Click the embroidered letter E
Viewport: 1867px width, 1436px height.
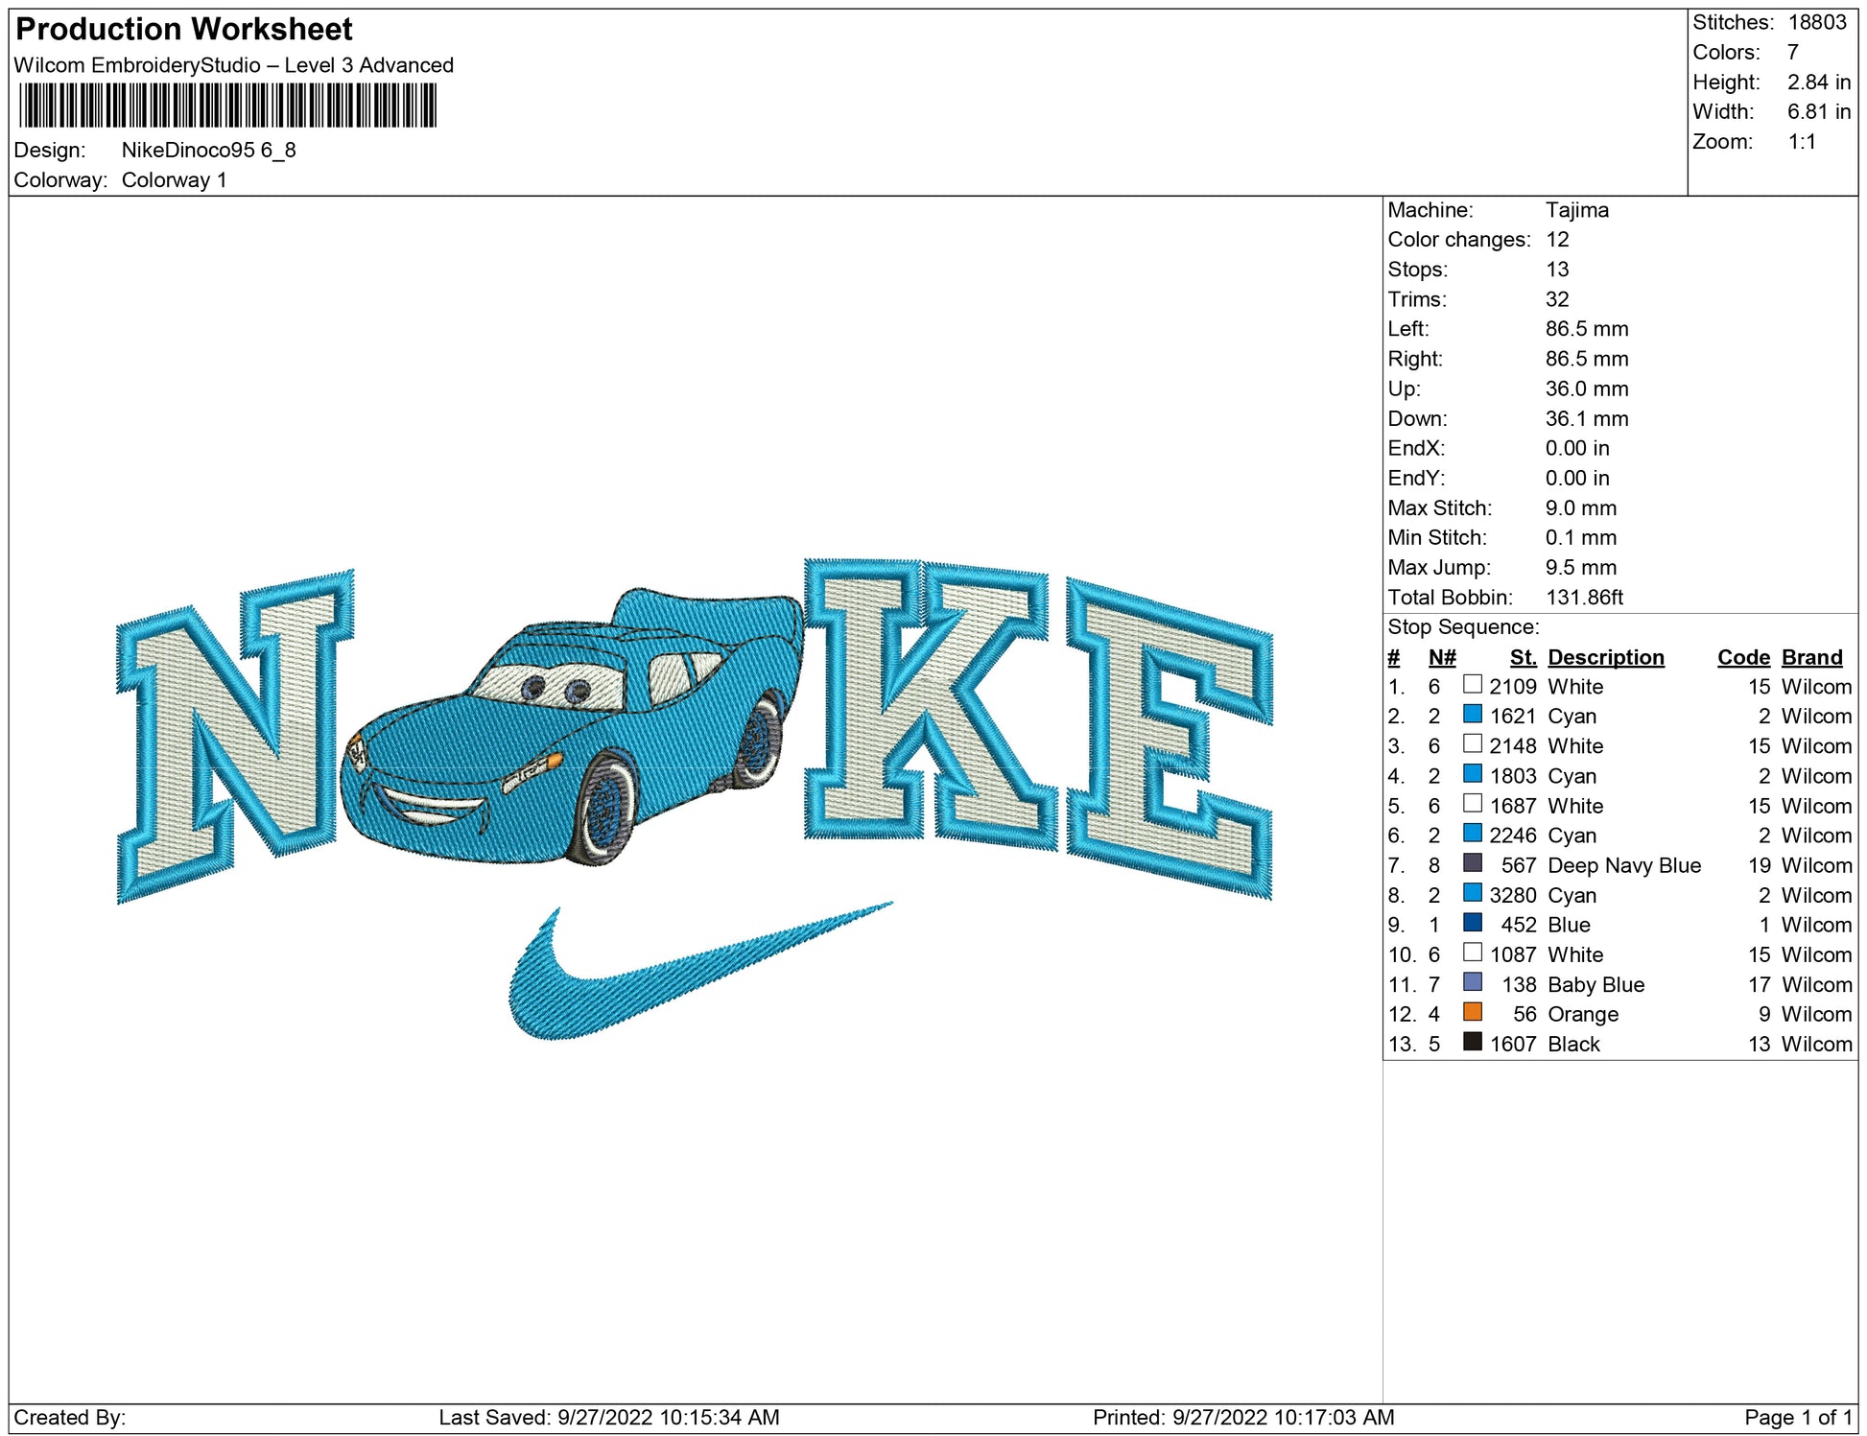click(1170, 739)
